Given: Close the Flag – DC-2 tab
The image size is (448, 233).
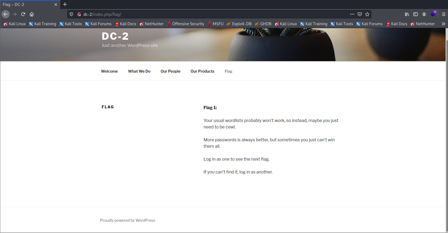Looking at the screenshot, I should [x=56, y=5].
